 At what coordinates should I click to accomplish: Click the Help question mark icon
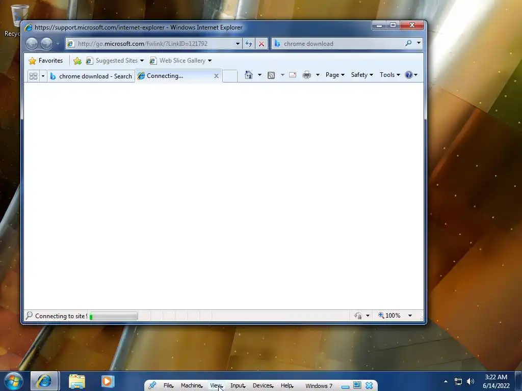point(409,75)
